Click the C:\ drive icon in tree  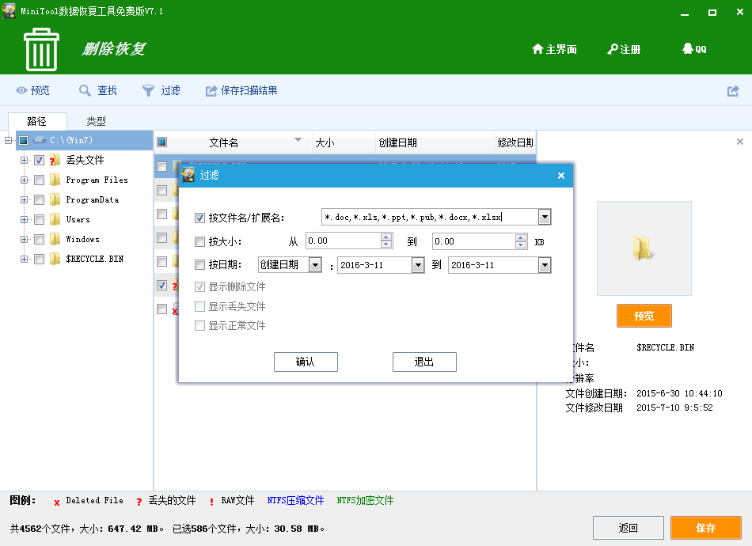40,140
